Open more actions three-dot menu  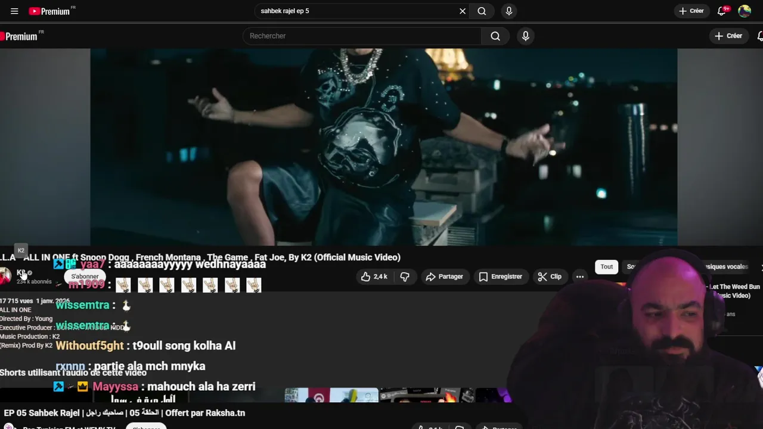(580, 276)
